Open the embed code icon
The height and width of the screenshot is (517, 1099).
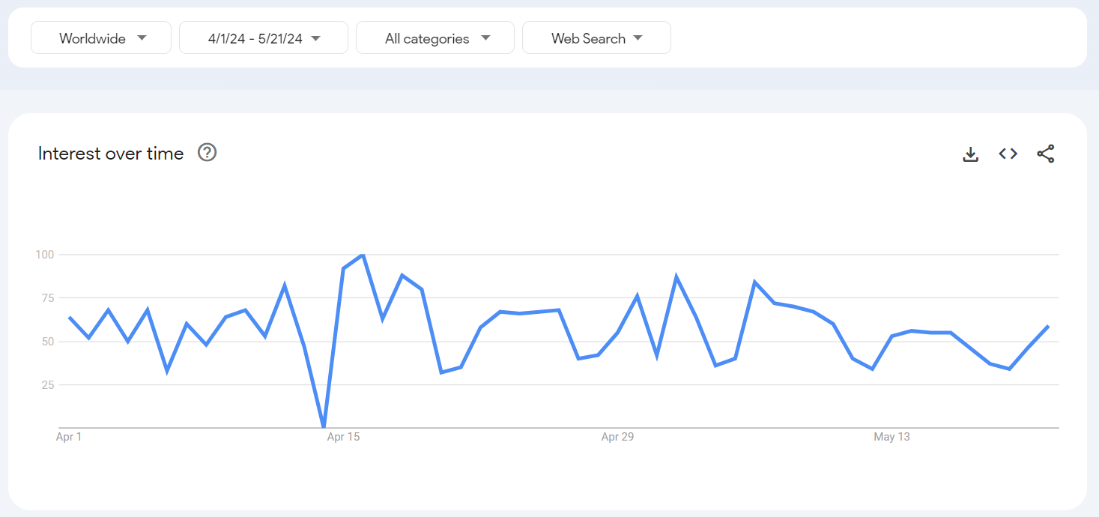(x=1008, y=154)
